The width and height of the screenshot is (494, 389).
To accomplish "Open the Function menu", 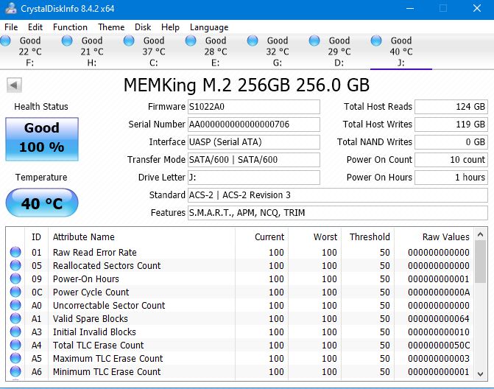I will click(70, 27).
